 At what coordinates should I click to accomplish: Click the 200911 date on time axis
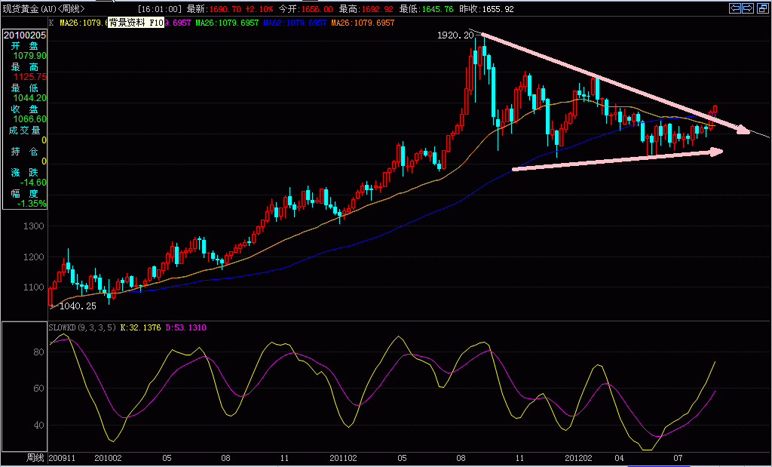coord(62,458)
